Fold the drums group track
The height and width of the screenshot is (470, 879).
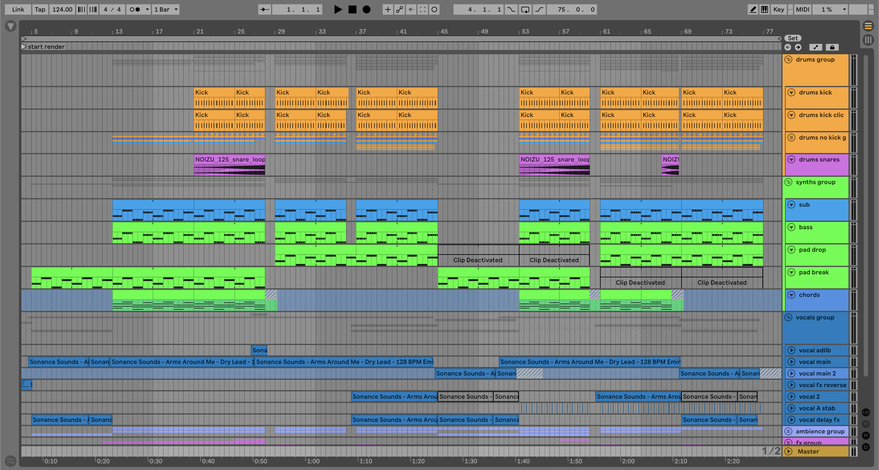(x=788, y=60)
